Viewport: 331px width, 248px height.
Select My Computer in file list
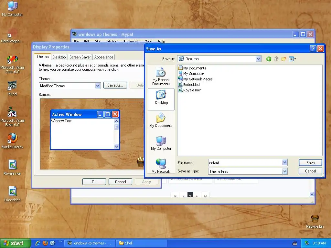pos(191,73)
